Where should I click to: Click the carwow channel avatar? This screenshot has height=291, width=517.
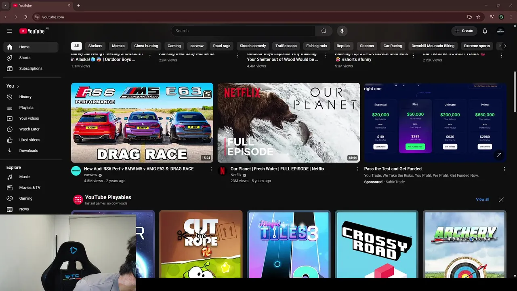point(76,171)
